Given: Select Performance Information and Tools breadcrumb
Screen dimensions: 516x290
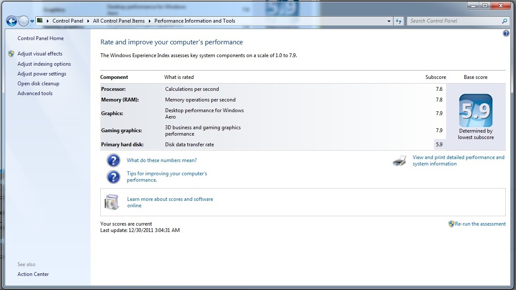Looking at the screenshot, I should (x=195, y=21).
